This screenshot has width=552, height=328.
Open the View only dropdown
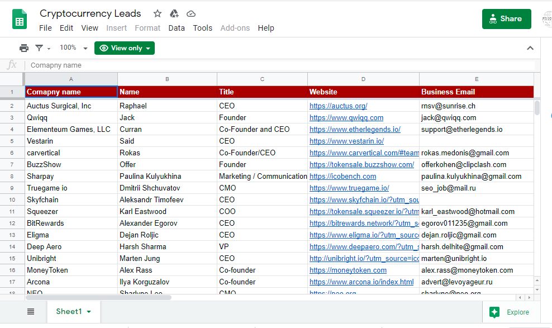click(124, 48)
